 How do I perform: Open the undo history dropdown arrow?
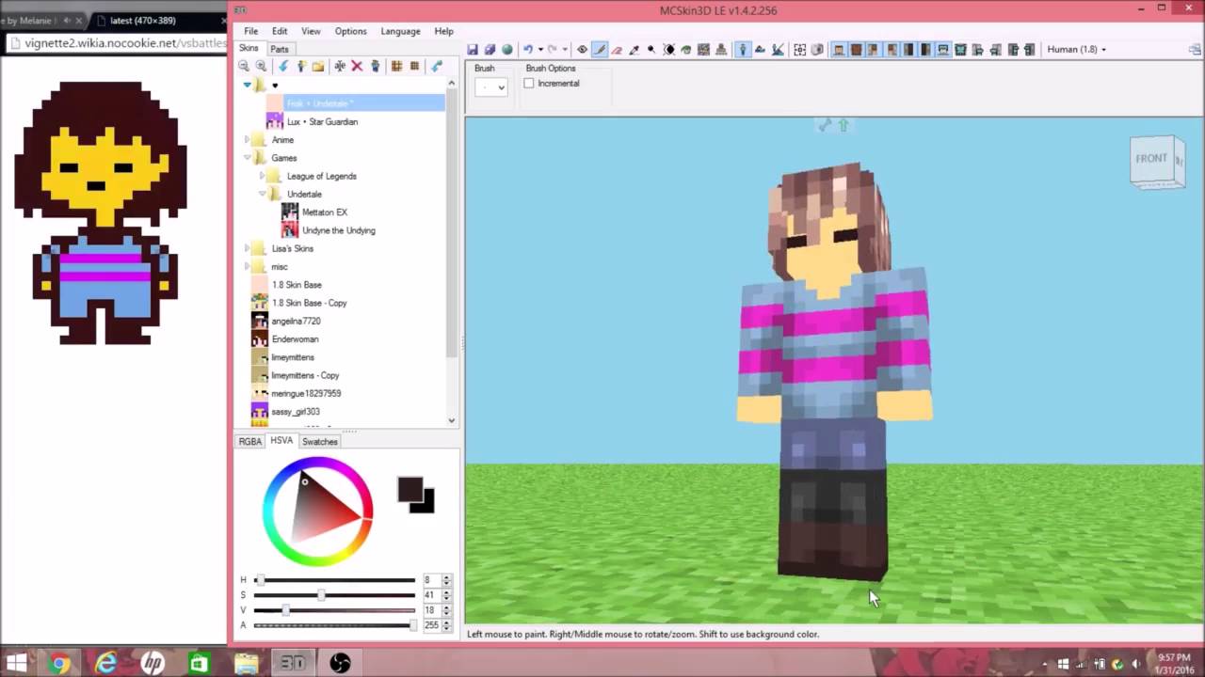coord(540,49)
